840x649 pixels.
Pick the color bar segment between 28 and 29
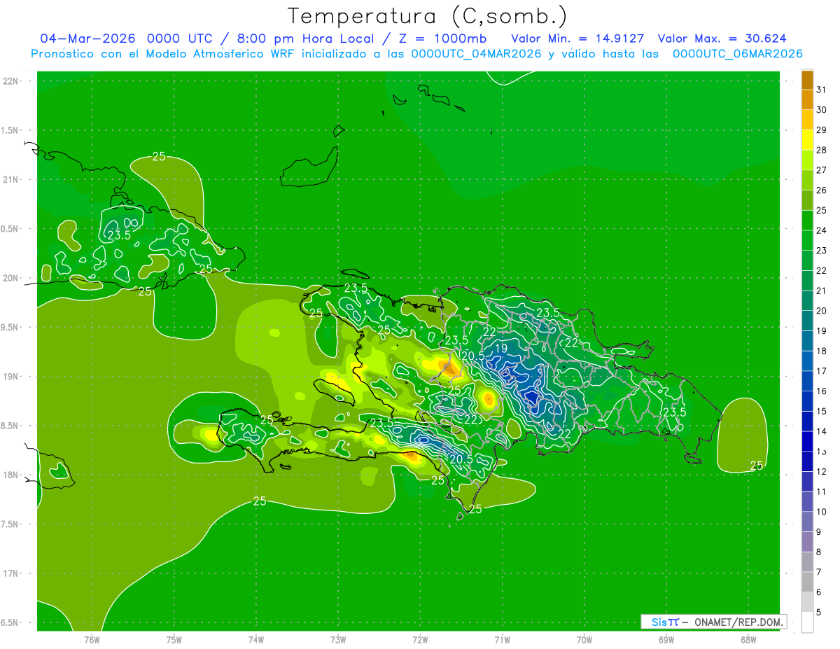click(x=807, y=140)
